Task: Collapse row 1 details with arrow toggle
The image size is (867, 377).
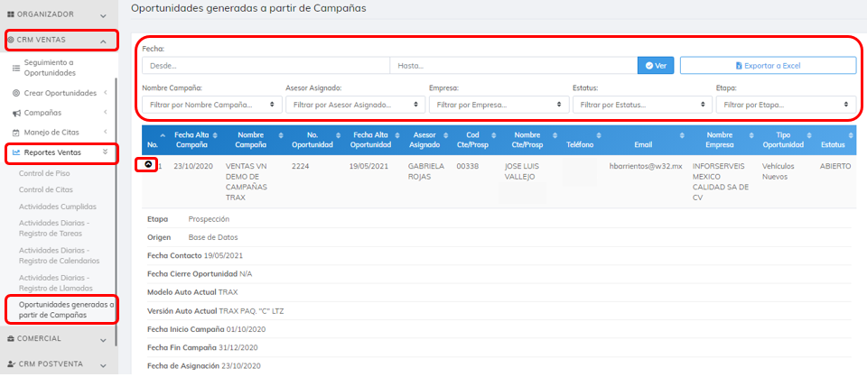Action: [148, 165]
